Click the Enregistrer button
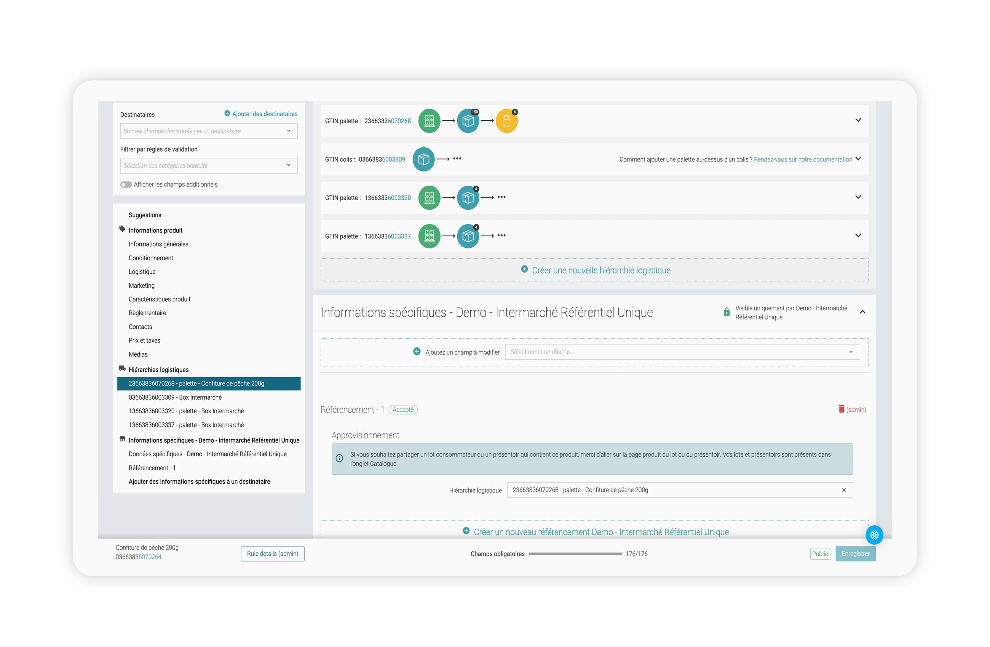This screenshot has height=647, width=990. [x=855, y=553]
